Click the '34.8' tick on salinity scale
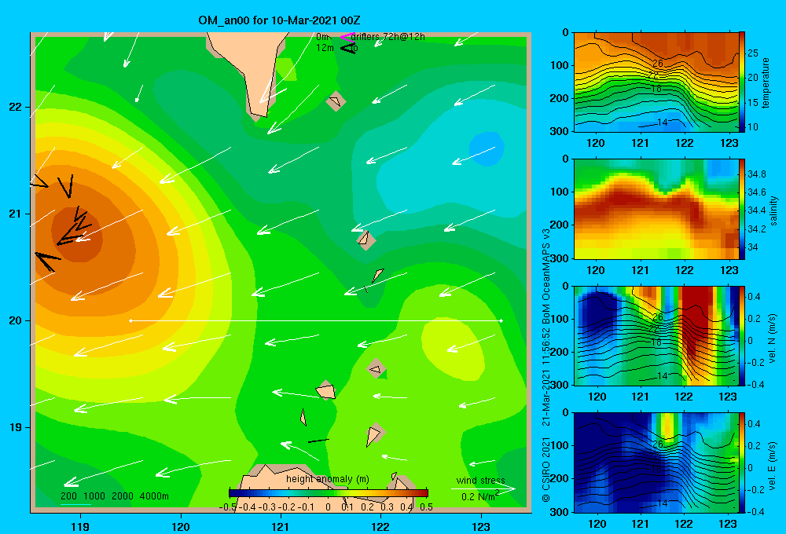The image size is (786, 534). pos(756,174)
